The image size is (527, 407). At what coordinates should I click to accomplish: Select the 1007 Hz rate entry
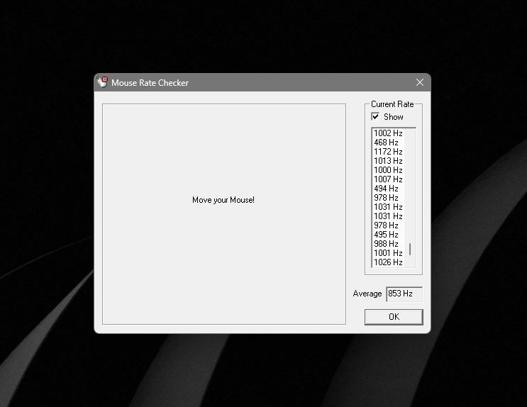[388, 179]
